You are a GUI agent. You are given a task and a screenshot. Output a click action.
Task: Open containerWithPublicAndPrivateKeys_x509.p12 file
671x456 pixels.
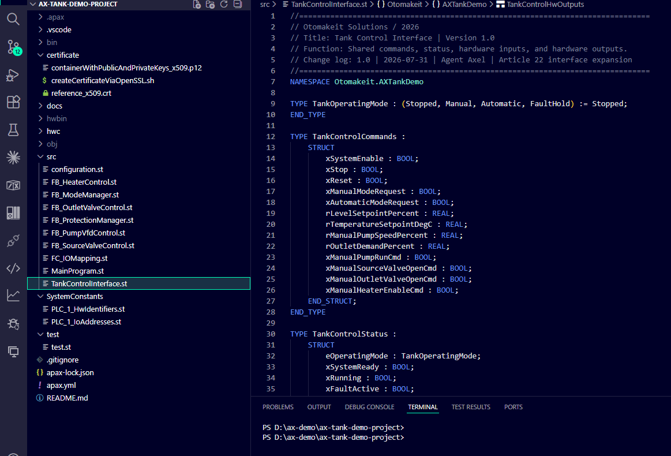tap(138, 68)
